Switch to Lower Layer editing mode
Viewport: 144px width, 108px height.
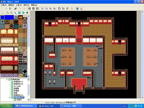(x=30, y=9)
